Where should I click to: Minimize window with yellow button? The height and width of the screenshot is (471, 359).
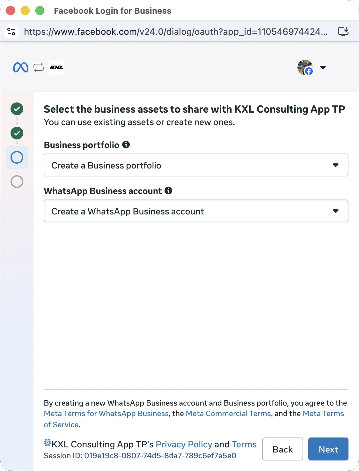pyautogui.click(x=25, y=11)
